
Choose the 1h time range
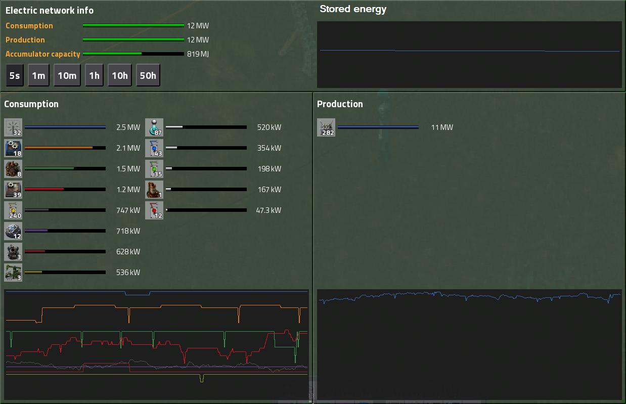pyautogui.click(x=94, y=76)
